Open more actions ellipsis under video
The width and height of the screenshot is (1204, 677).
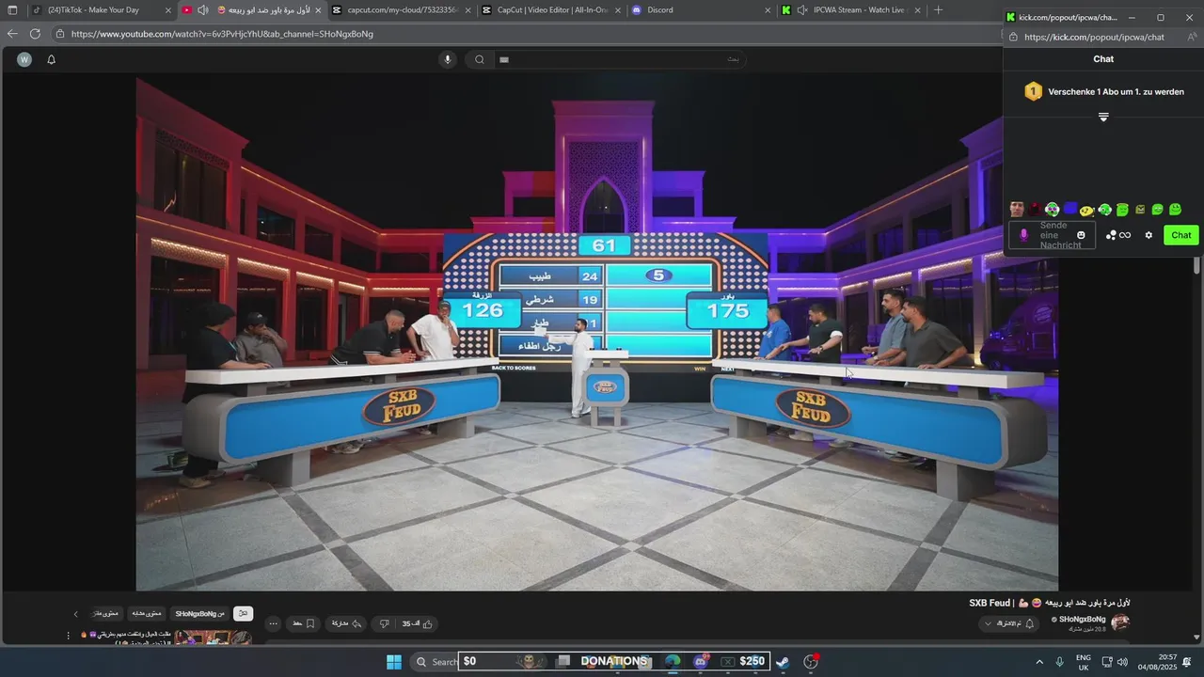[x=273, y=623]
